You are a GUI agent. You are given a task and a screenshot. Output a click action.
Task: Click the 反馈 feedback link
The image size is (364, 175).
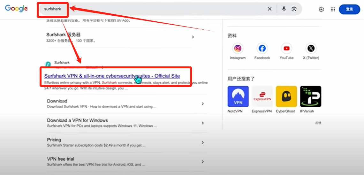[318, 123]
